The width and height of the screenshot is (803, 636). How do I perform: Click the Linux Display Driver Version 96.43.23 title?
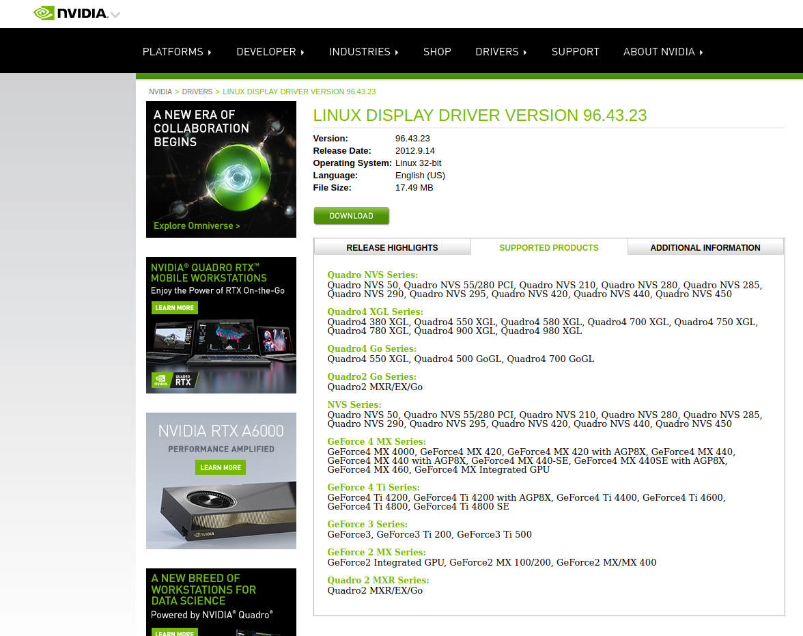[x=480, y=115]
